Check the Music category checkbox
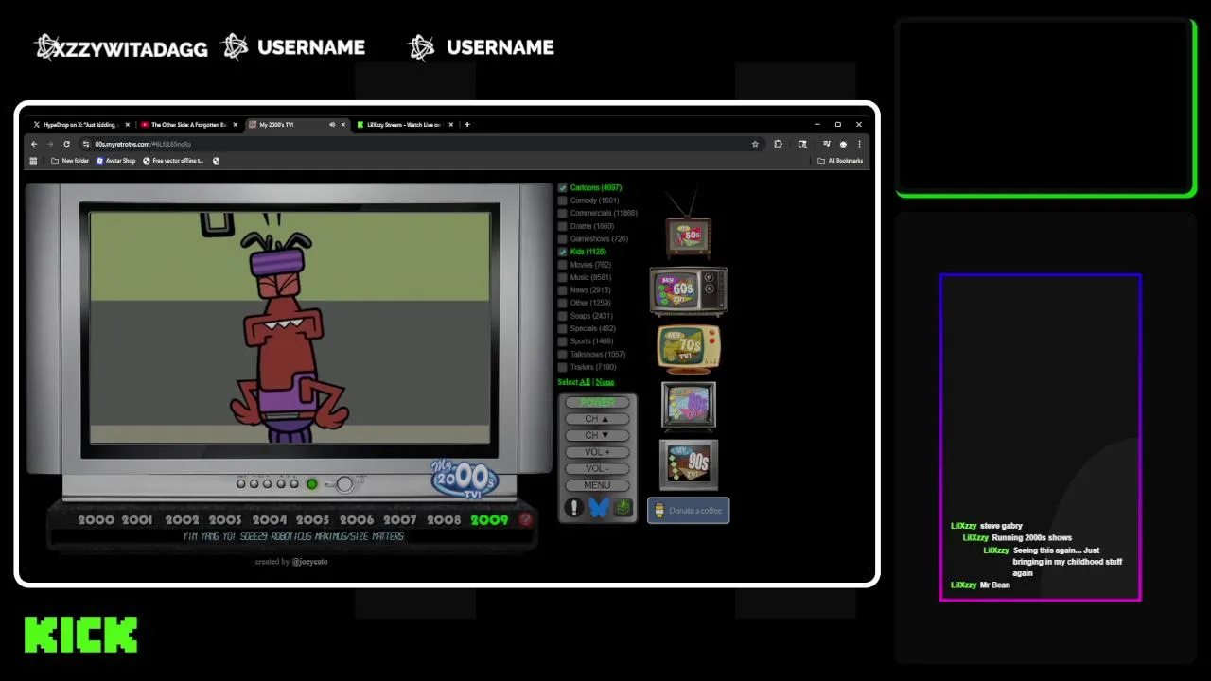 (x=562, y=277)
